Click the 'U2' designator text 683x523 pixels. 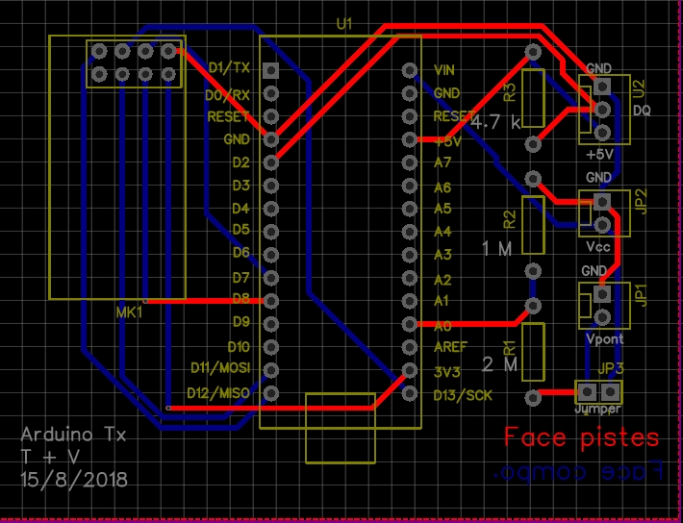[640, 89]
